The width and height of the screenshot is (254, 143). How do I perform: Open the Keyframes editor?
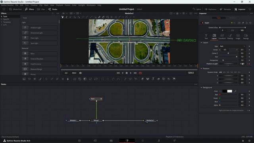tap(210, 9)
